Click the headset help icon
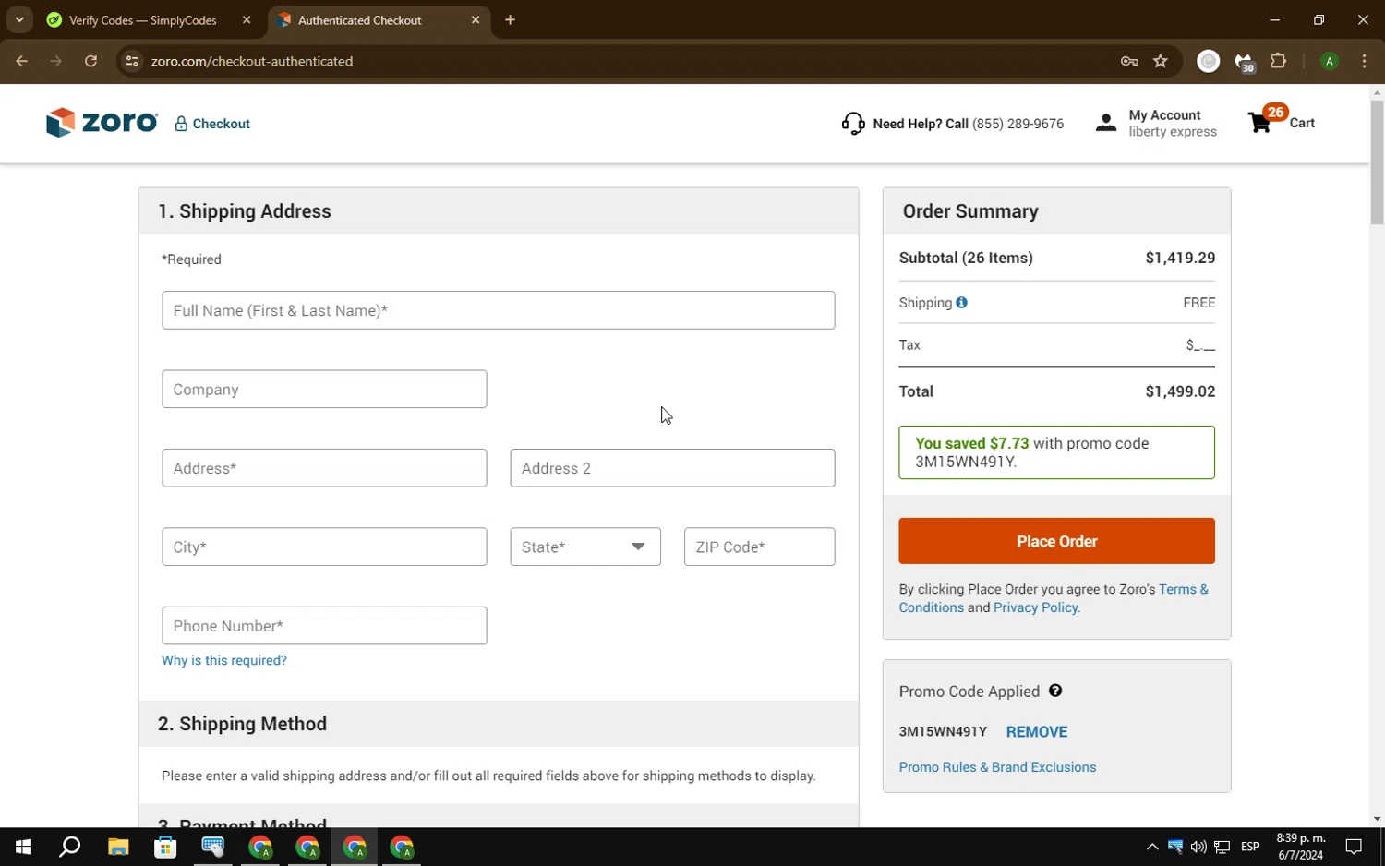This screenshot has height=866, width=1385. (853, 123)
